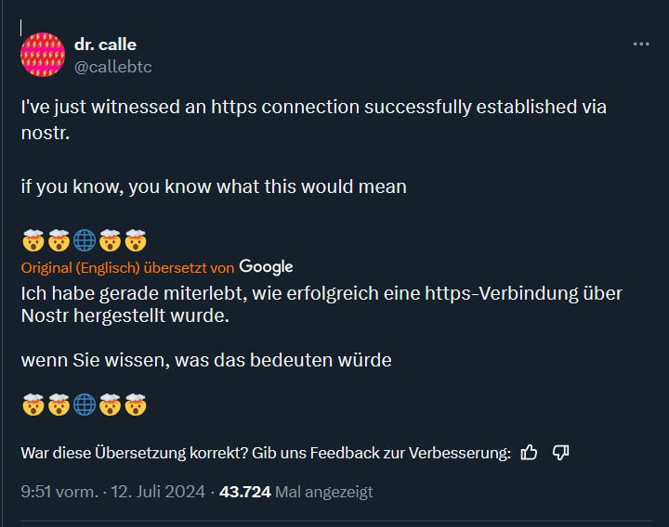Click the 12. Juli 2024 date
Image resolution: width=669 pixels, height=527 pixels.
(158, 492)
